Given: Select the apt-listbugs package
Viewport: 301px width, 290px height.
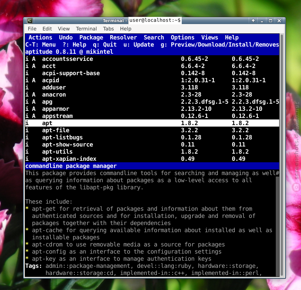Looking at the screenshot, I should [152, 137].
